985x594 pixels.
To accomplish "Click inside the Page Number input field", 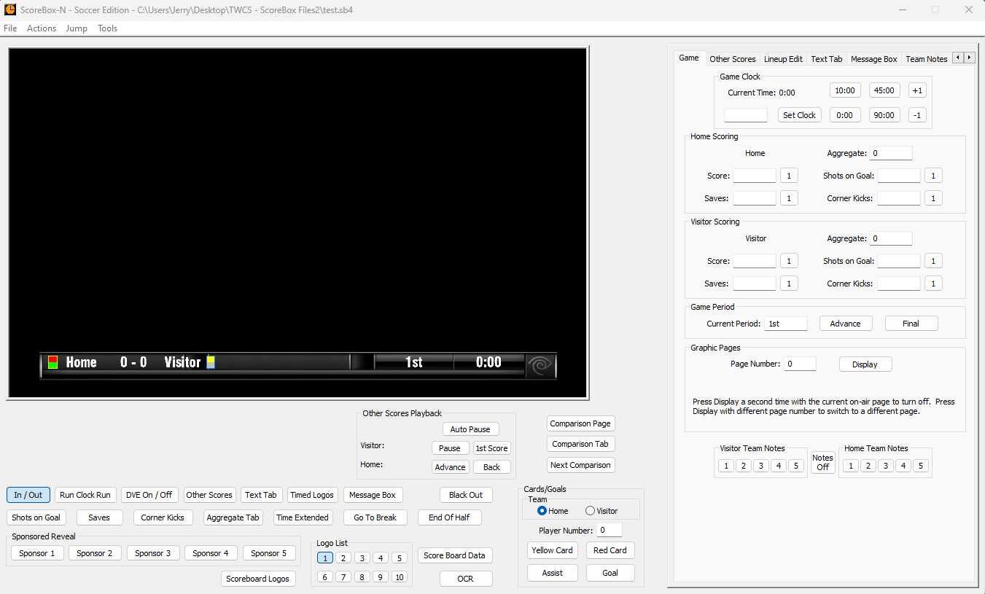I will pos(800,363).
